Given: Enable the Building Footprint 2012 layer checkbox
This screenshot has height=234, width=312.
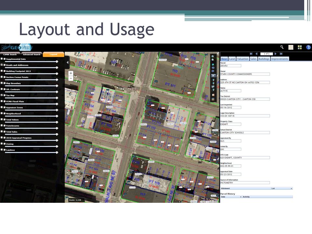Looking at the screenshot, I should [x=2, y=71].
